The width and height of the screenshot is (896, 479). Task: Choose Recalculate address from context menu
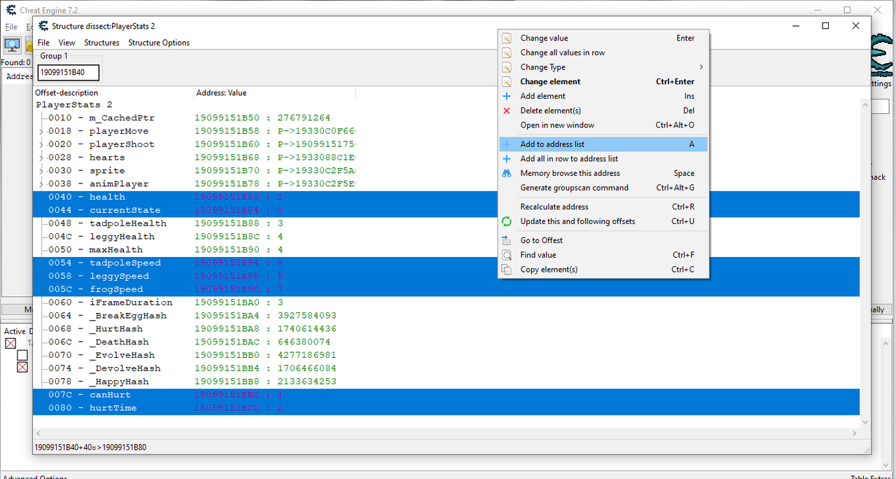click(x=554, y=207)
